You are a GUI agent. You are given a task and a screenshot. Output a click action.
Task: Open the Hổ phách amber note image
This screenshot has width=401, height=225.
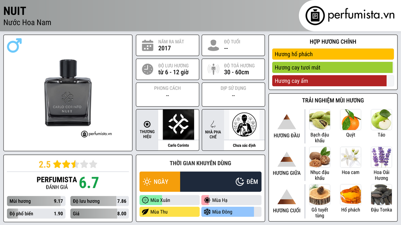click(x=350, y=195)
